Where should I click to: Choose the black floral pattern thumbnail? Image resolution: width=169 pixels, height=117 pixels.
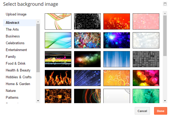(x=87, y=21)
